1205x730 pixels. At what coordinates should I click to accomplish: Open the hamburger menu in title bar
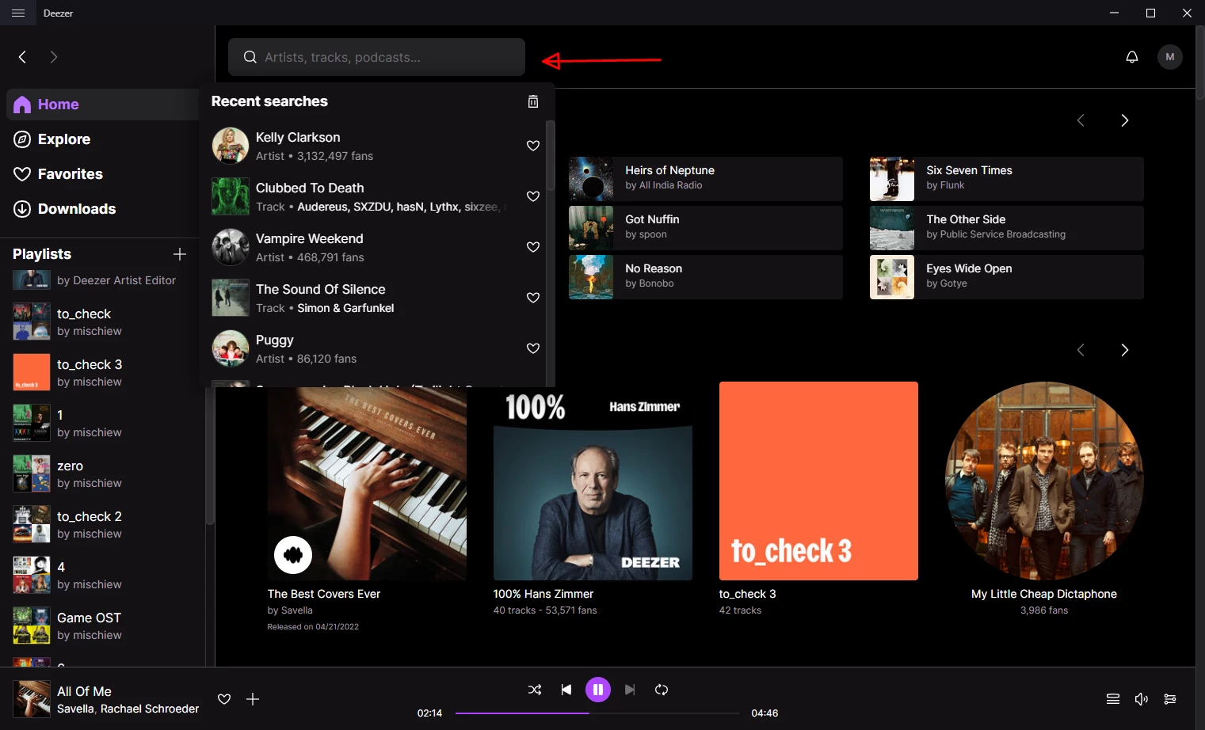18,13
